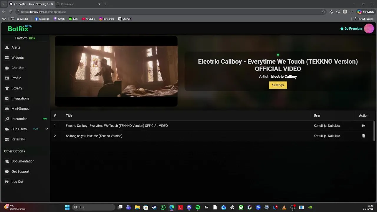This screenshot has height=212, width=377.
Task: Open the browser media control icon
Action: pos(331,12)
